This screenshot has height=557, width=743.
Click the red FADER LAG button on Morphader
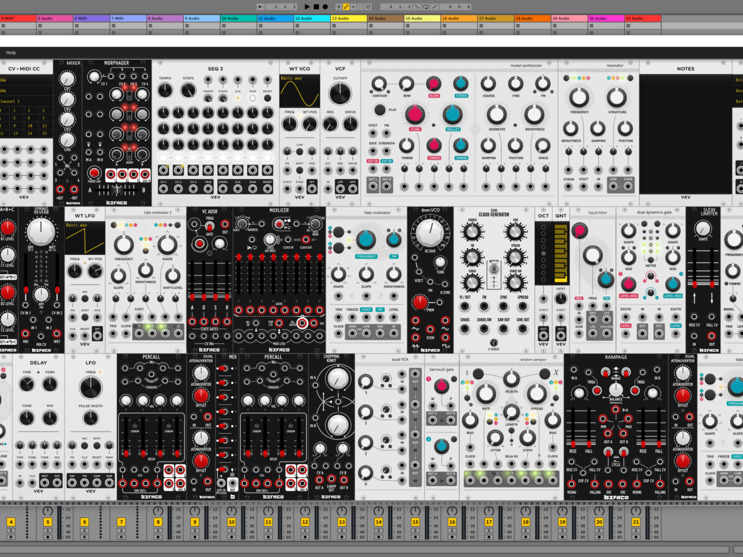click(x=94, y=173)
